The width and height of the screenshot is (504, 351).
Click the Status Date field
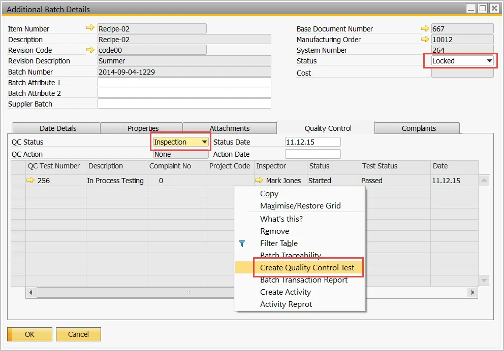pos(313,142)
